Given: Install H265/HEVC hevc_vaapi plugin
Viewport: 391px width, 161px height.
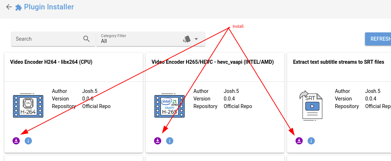Looking at the screenshot, I should coord(158,141).
